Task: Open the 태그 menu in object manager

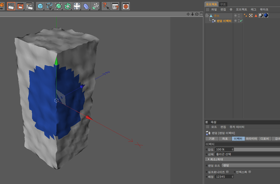Action: (x=253, y=9)
